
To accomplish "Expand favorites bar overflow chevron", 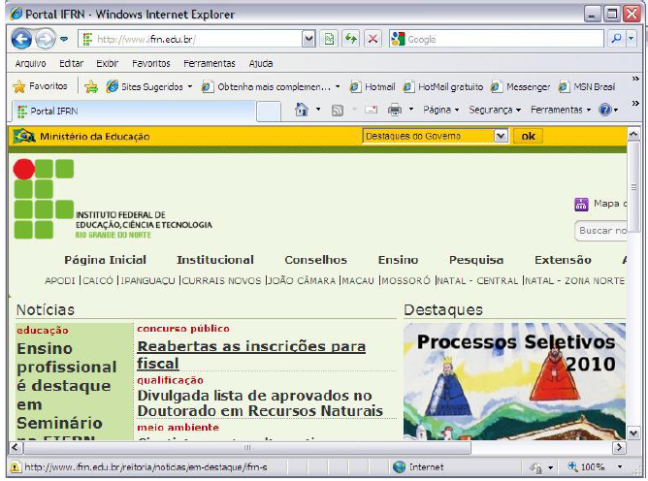I will point(635,79).
